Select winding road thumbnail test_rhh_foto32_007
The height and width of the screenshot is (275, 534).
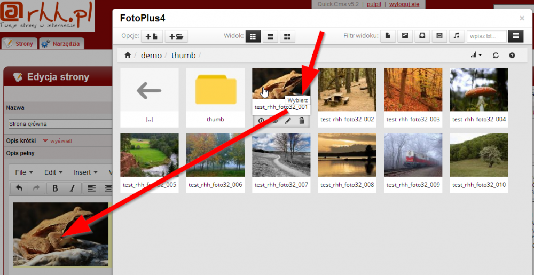tap(281, 155)
